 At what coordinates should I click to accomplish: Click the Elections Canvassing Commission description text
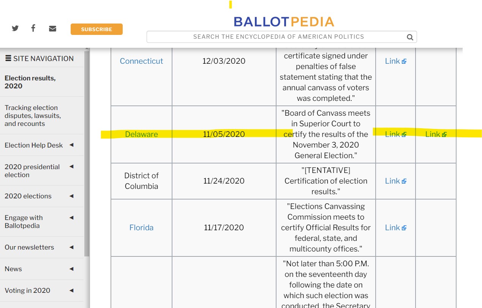[326, 228]
